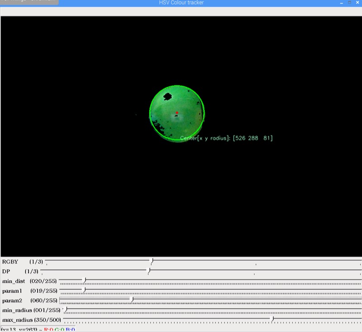Click the param1 slider handle

tap(85, 290)
